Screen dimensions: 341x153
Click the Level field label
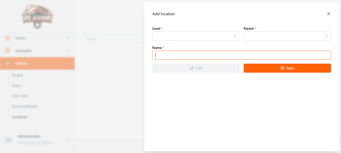pyautogui.click(x=156, y=28)
